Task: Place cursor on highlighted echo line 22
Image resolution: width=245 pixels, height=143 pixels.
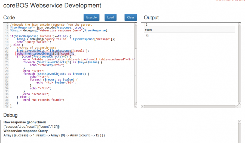Action: point(45,54)
